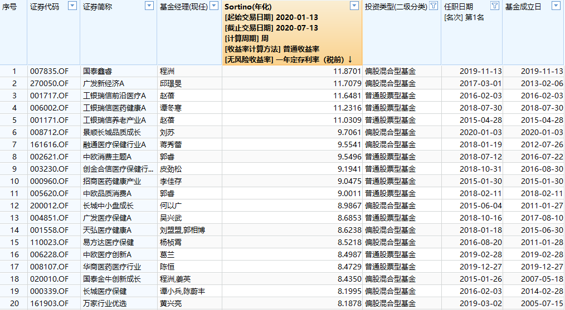Select fund name 融通医疗保健行业A

(x=115, y=144)
